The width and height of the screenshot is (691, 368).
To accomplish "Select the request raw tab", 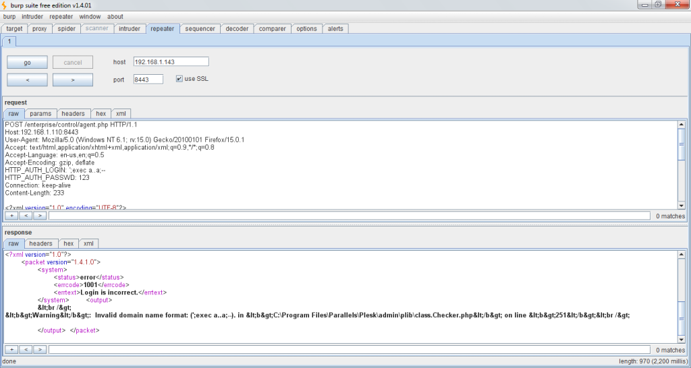I will [x=13, y=114].
